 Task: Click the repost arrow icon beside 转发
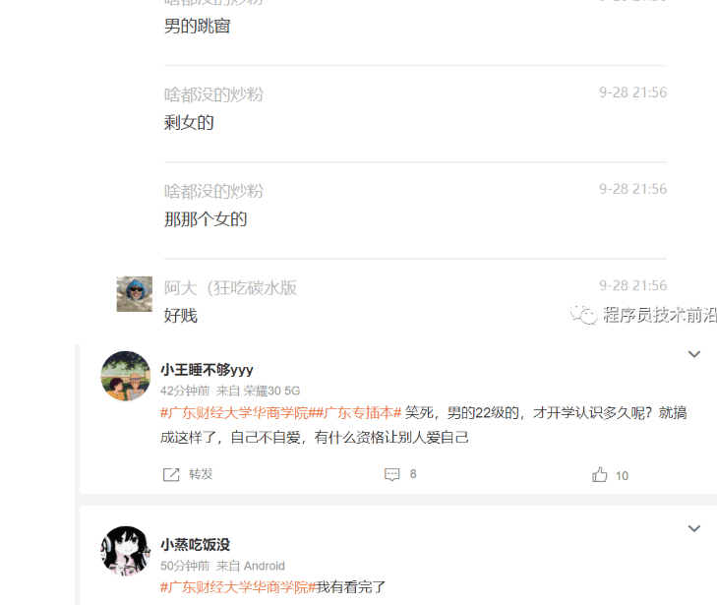tap(171, 474)
